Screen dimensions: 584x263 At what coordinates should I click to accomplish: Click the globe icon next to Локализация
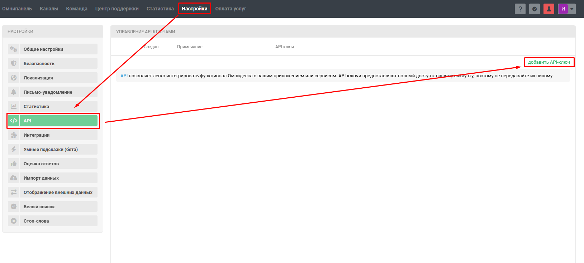pos(14,78)
